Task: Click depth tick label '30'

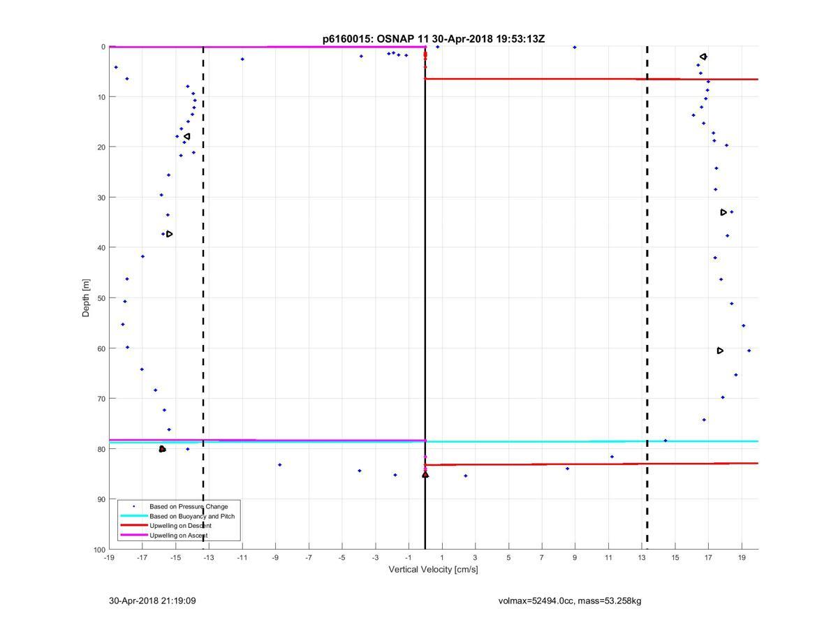Action: 101,198
